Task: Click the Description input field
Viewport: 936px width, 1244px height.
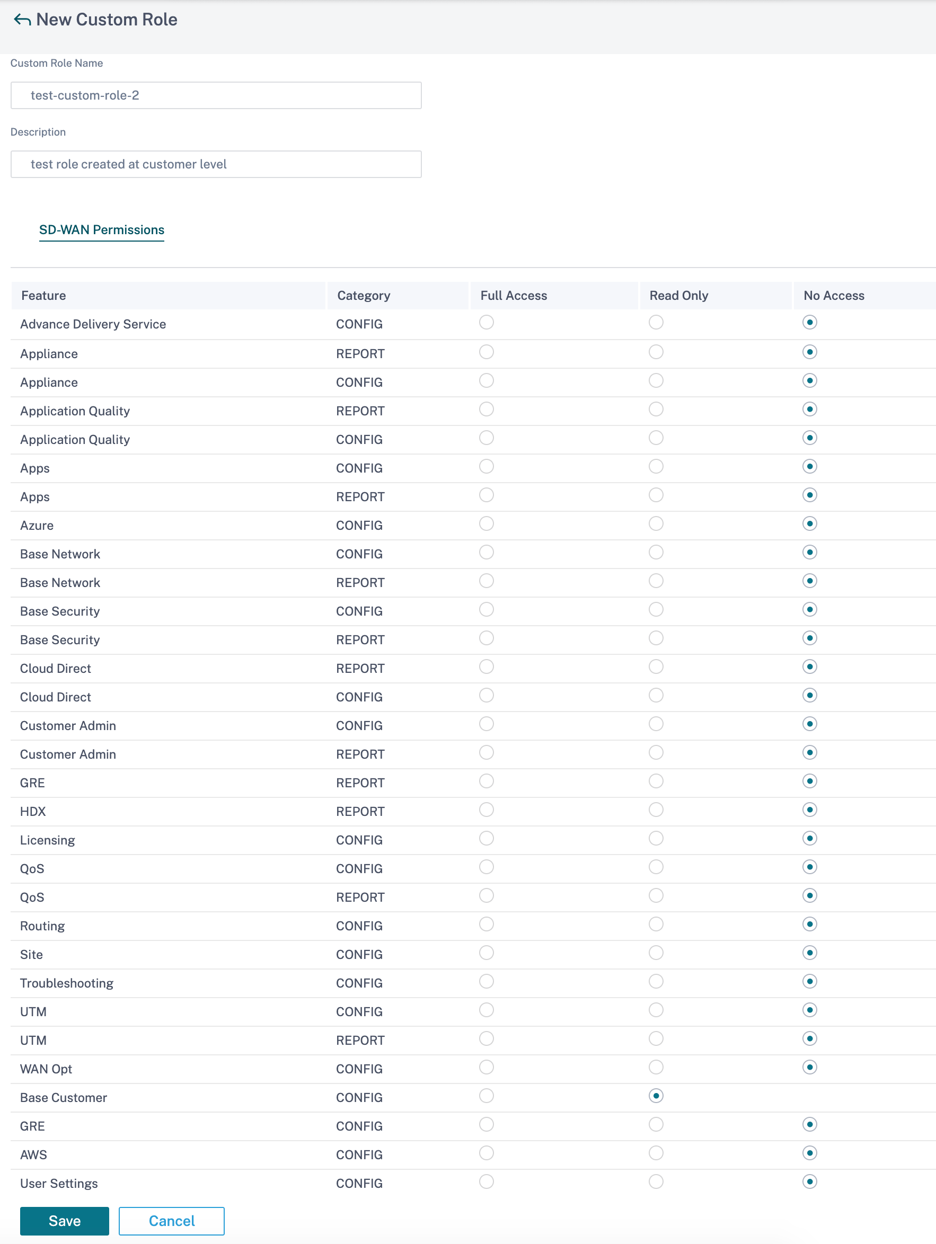Action: (x=216, y=164)
